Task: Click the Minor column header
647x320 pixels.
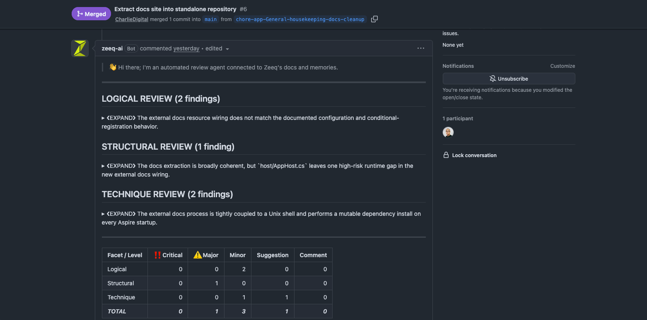Action: pos(238,255)
